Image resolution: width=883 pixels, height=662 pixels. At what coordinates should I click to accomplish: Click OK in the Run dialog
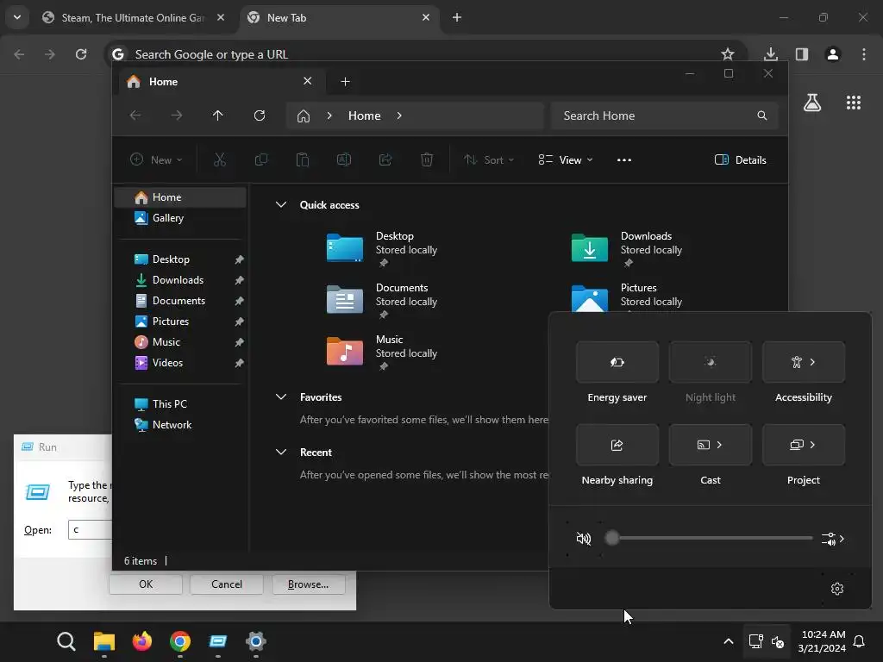146,584
